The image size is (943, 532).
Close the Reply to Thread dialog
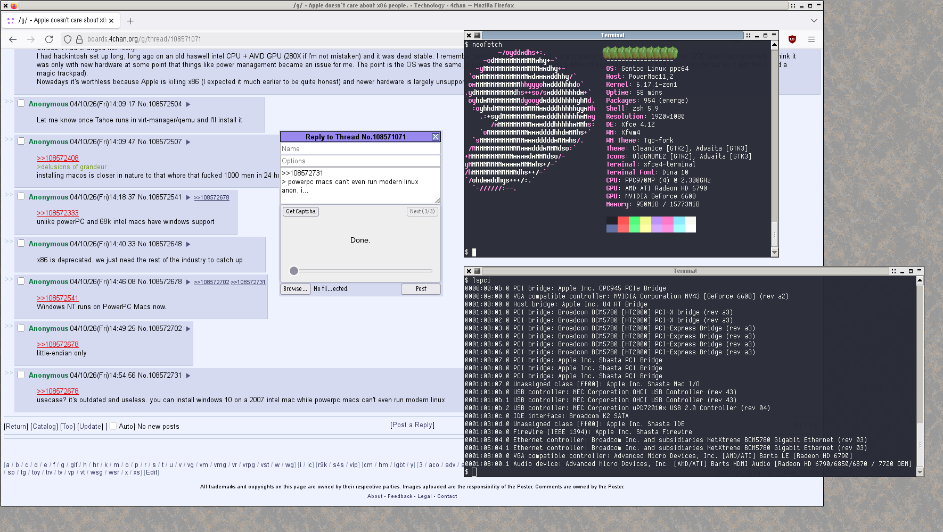click(x=436, y=137)
